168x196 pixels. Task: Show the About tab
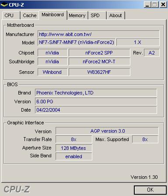(x=116, y=15)
